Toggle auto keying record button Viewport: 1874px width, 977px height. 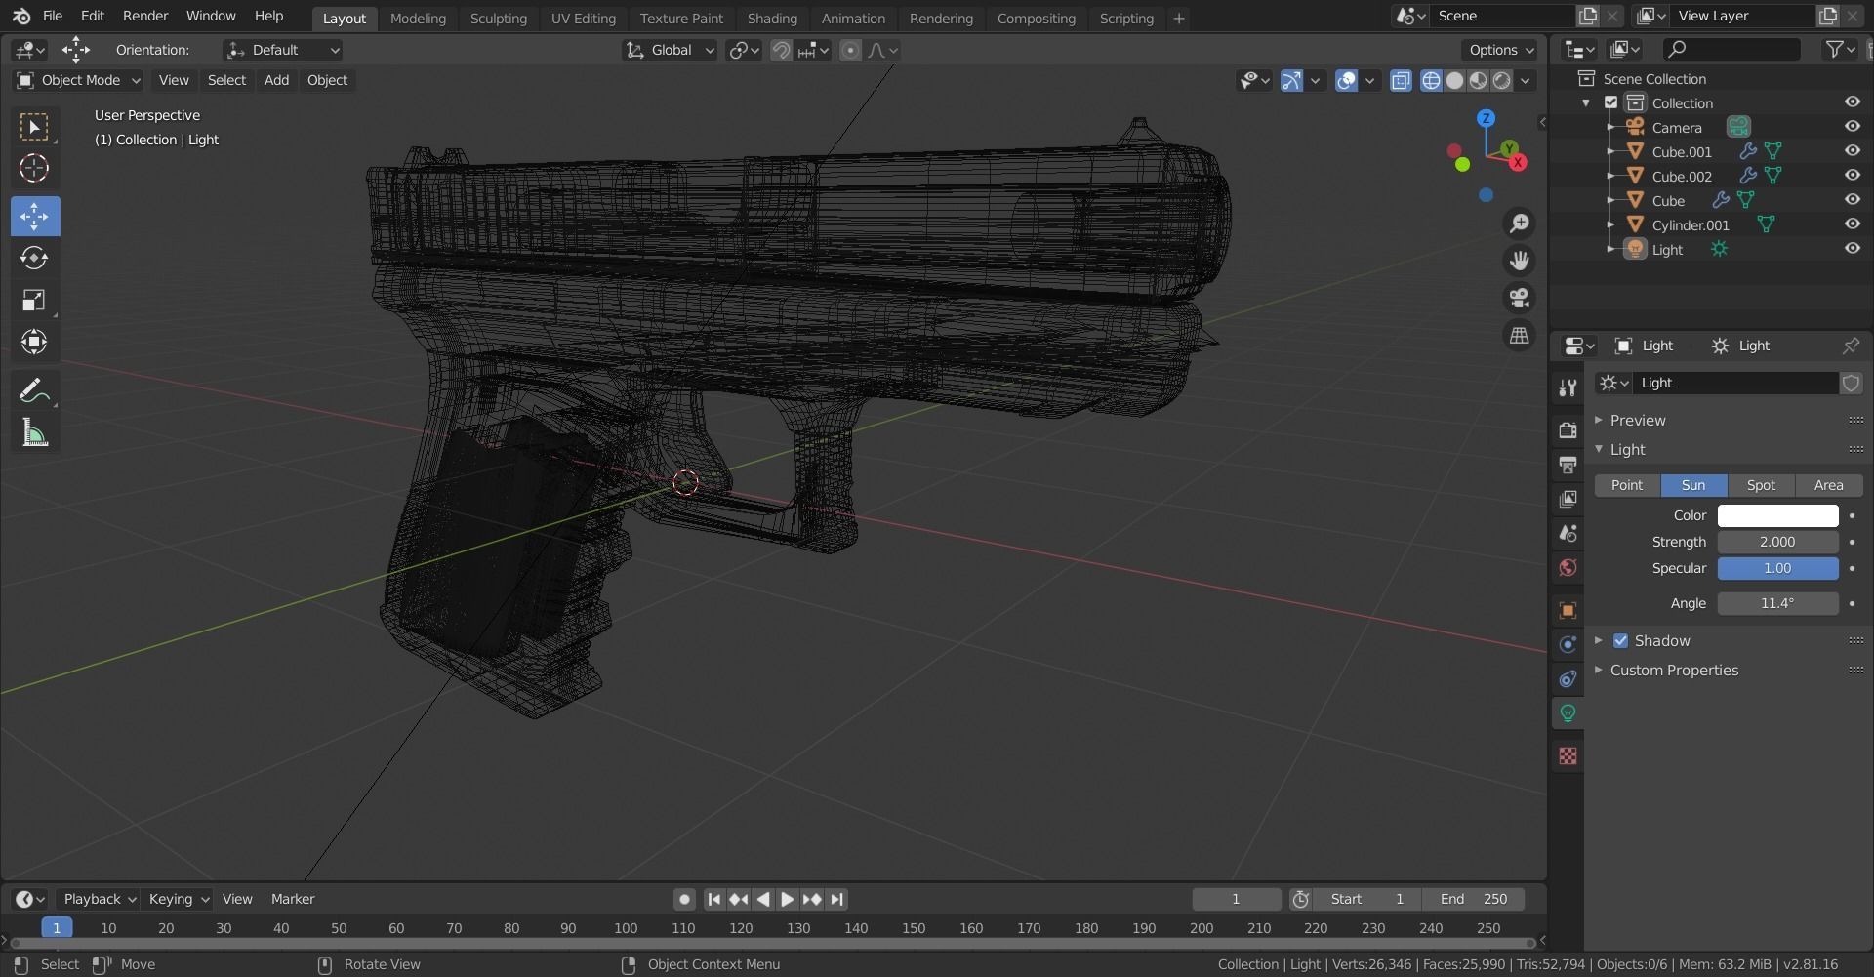point(684,899)
